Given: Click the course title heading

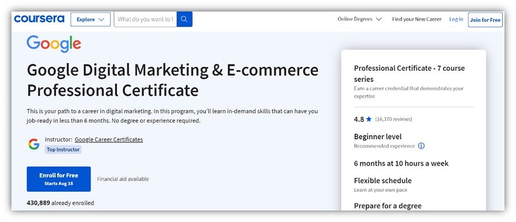Looking at the screenshot, I should (x=173, y=80).
